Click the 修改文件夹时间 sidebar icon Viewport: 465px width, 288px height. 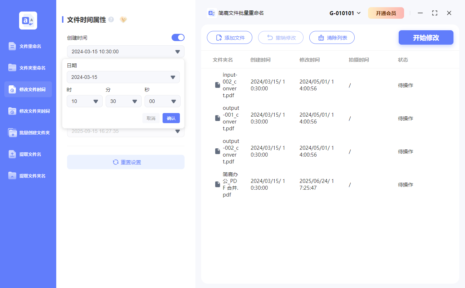pos(13,111)
